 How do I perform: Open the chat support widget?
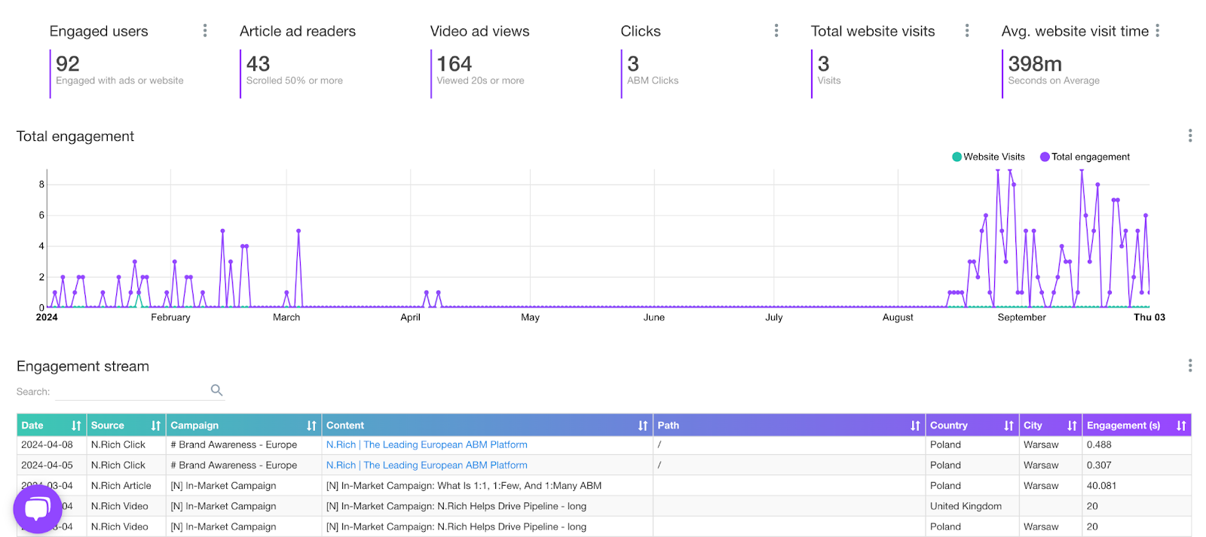(x=37, y=509)
